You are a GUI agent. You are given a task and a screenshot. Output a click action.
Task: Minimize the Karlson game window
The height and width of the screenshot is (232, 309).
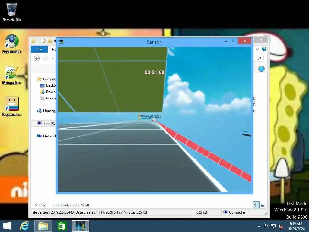click(226, 41)
